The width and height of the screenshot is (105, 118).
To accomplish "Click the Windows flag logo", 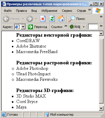I will (98, 11).
